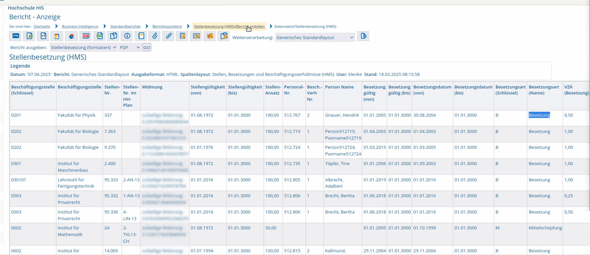Screen dimensions: 590x255
Task: Open the Business Intelligence breadcrumb link
Action: pyautogui.click(x=80, y=26)
